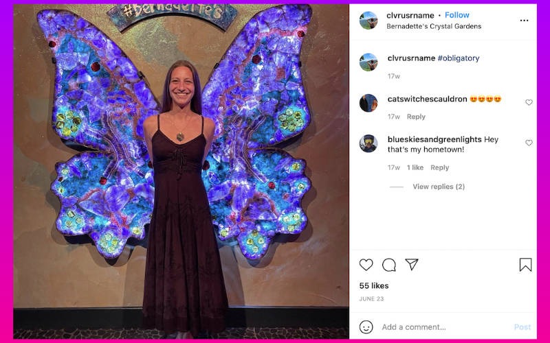Reply to the blueskiesandgreenlights comment
This screenshot has width=550, height=343.
(x=439, y=167)
